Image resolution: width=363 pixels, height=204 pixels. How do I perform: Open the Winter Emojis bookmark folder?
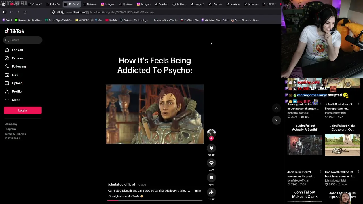point(88,20)
